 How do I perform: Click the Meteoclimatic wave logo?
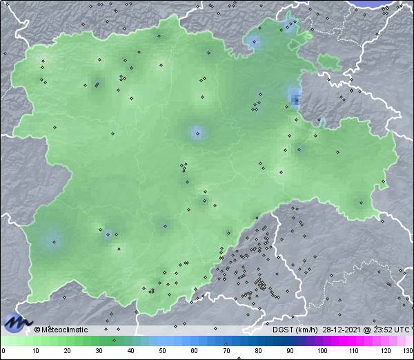[x=17, y=323]
